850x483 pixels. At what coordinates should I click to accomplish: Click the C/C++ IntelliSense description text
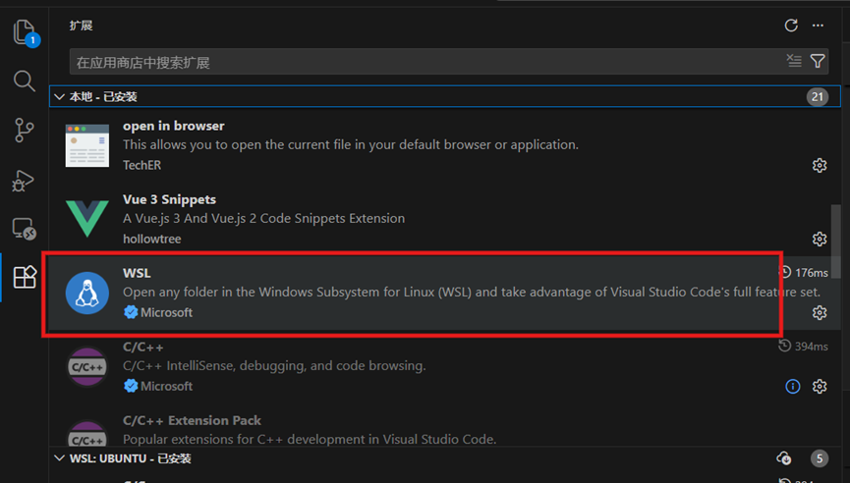pyautogui.click(x=274, y=365)
